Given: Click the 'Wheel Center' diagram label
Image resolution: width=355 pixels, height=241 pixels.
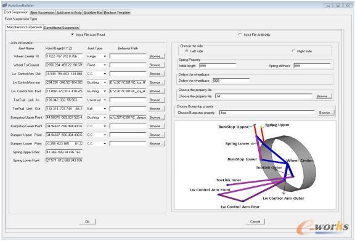Looking at the screenshot, I should point(300,160).
